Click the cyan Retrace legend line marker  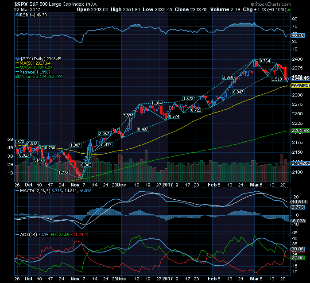(17, 72)
